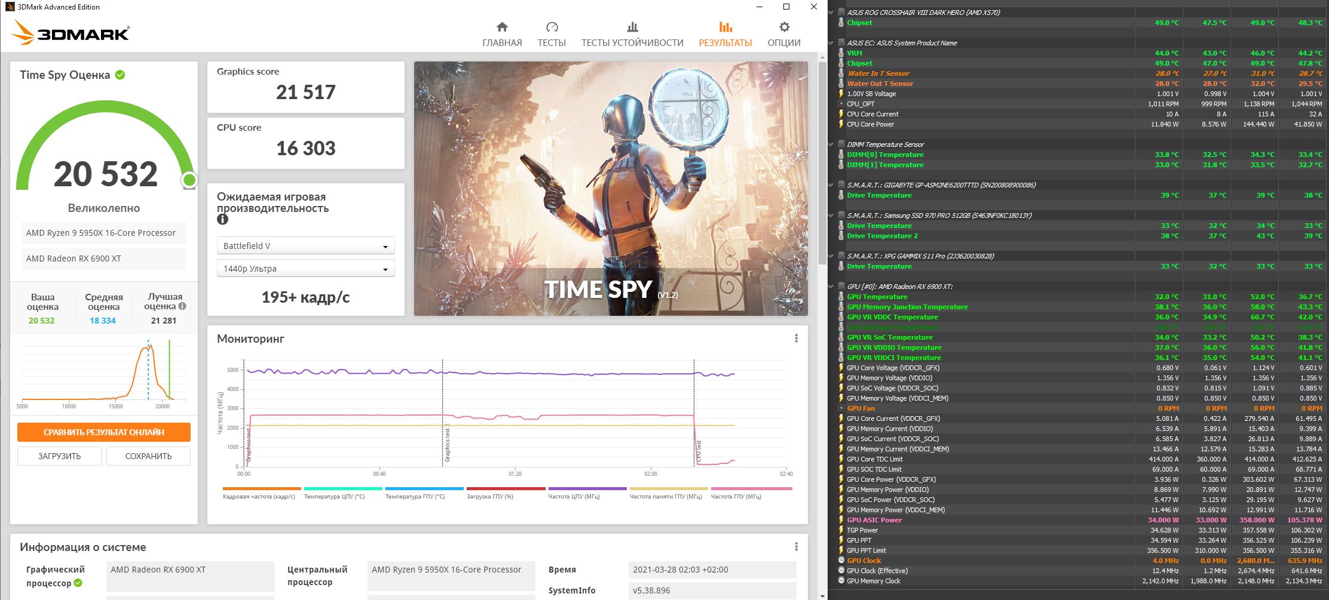Click lightning icon of 1.00V SB Voltage row
The image size is (1329, 600).
point(841,94)
